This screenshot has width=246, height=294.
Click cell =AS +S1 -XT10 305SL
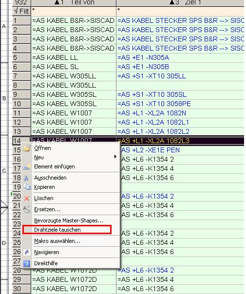point(180,94)
